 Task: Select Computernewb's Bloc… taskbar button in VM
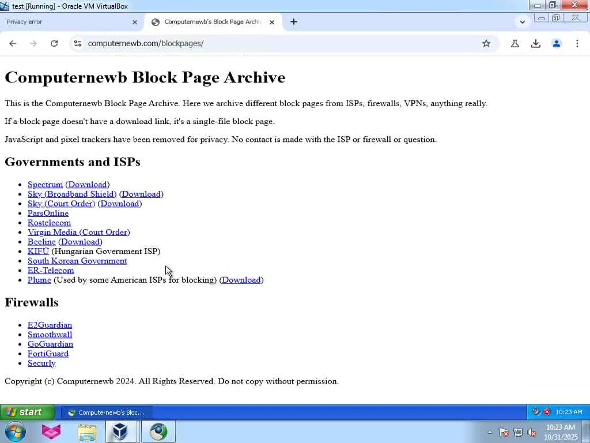pos(107,412)
